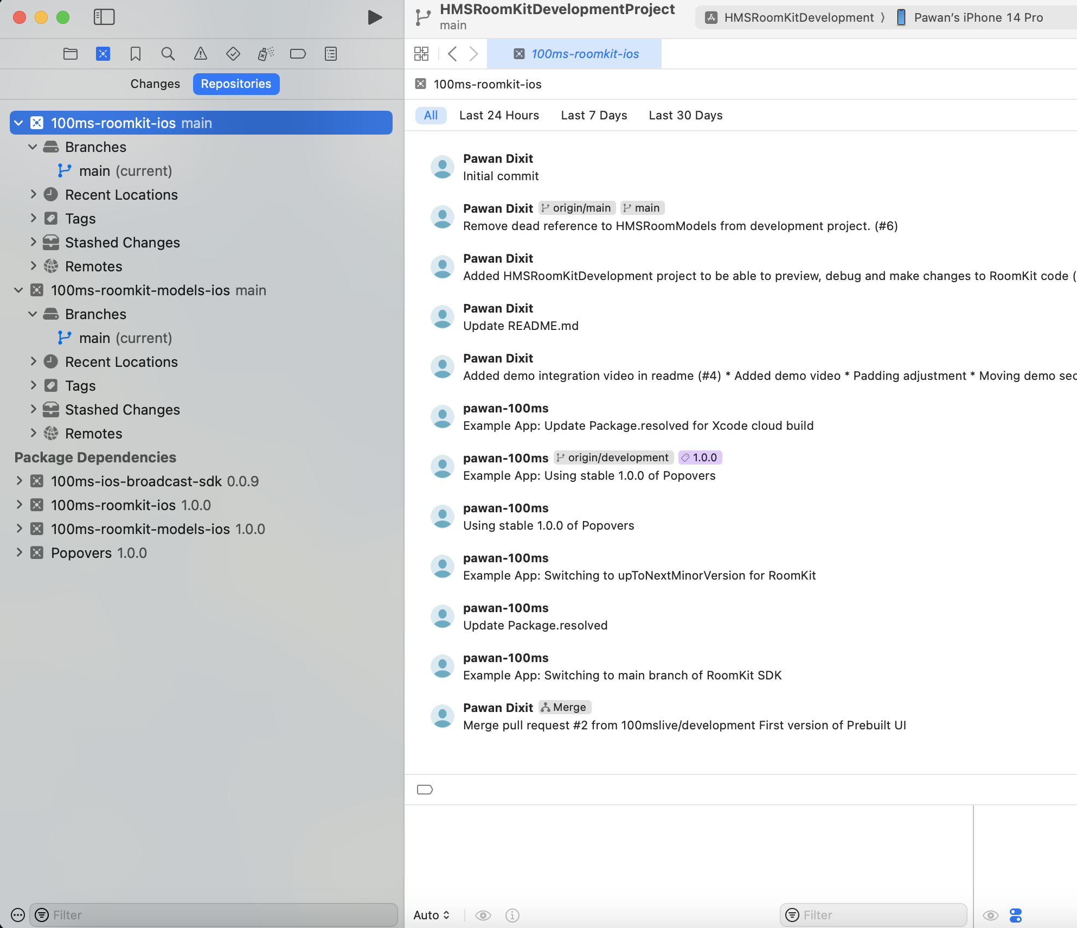Open the Report navigator list icon
The width and height of the screenshot is (1077, 928).
coord(330,54)
